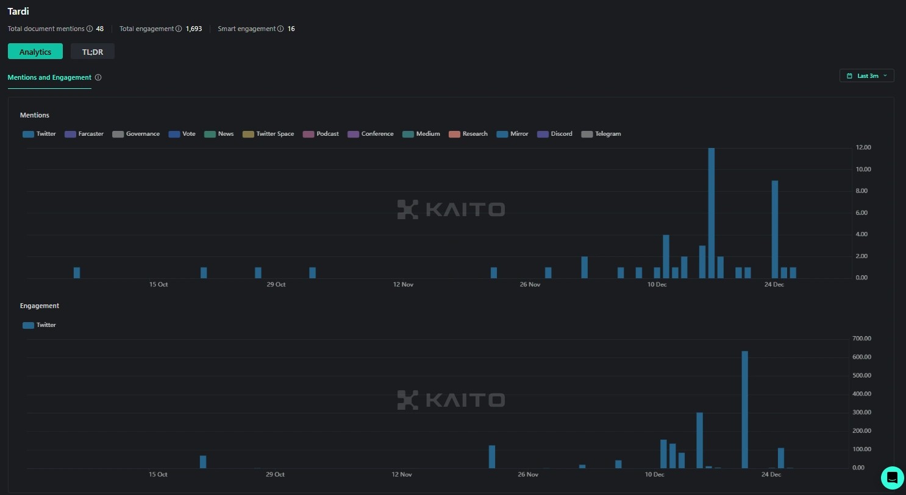Click the Research legend color swatch
The width and height of the screenshot is (906, 495).
coord(454,134)
